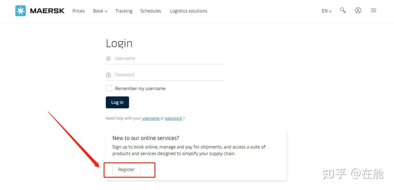
Task: Open the user account icon
Action: coord(358,11)
